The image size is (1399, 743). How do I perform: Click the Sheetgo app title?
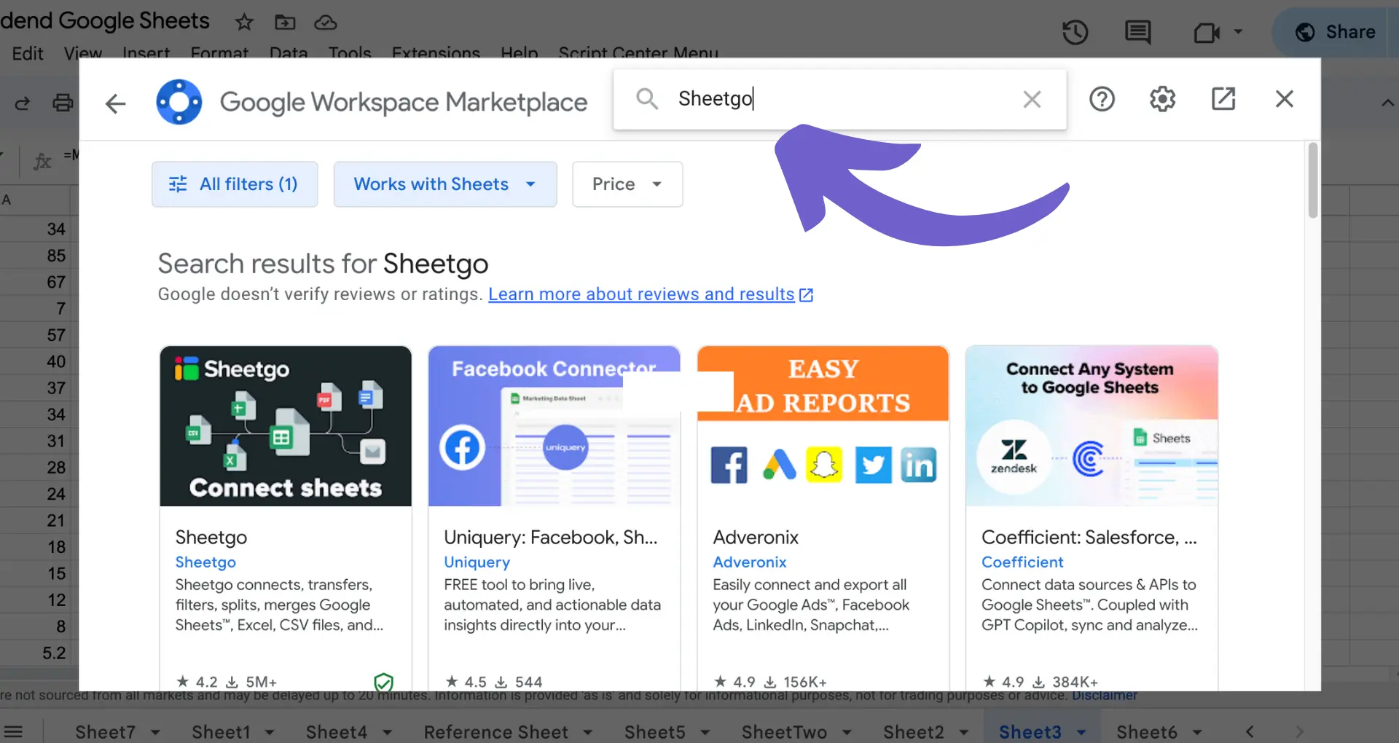[211, 538]
